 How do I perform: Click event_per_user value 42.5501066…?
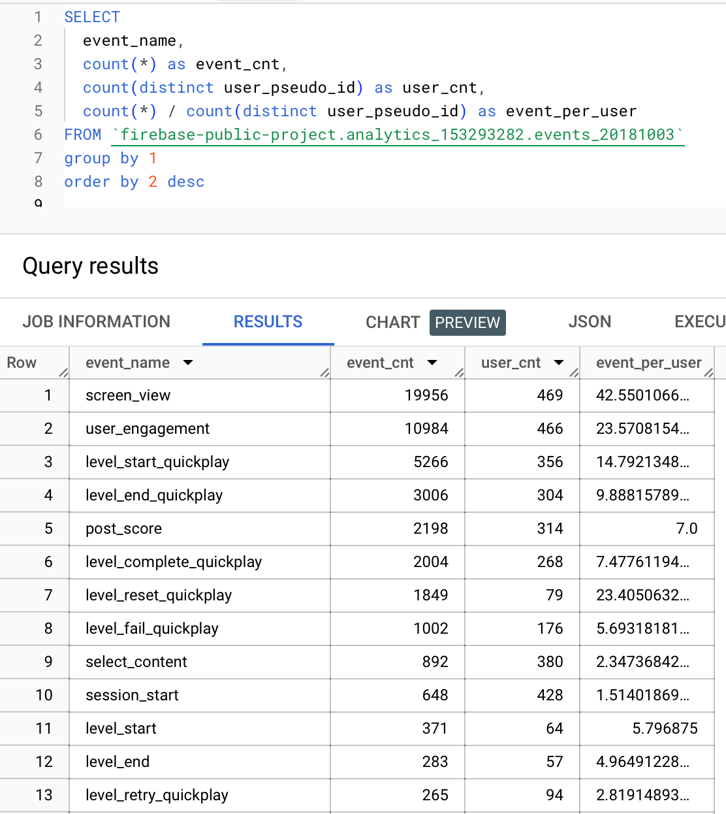[x=642, y=395]
